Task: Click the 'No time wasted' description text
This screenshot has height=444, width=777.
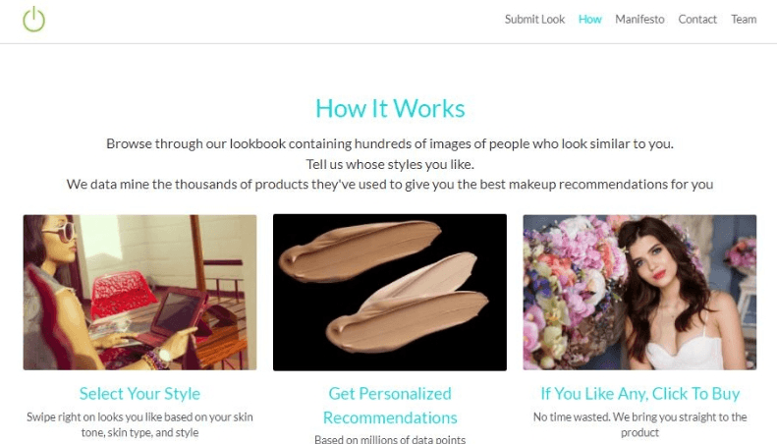Action: (639, 424)
